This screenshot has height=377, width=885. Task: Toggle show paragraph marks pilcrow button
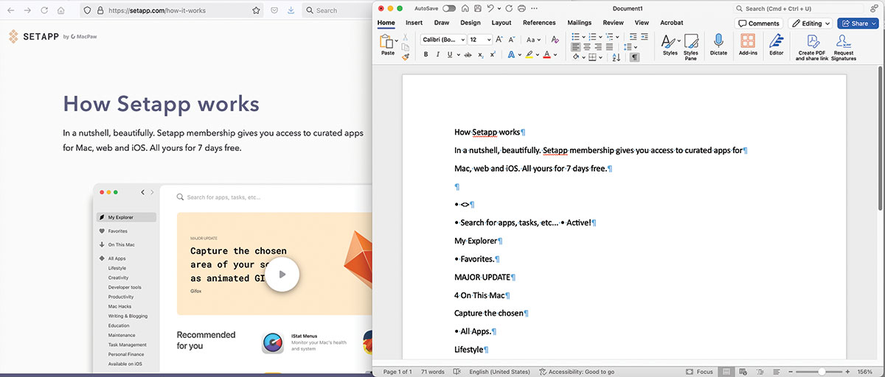(634, 57)
